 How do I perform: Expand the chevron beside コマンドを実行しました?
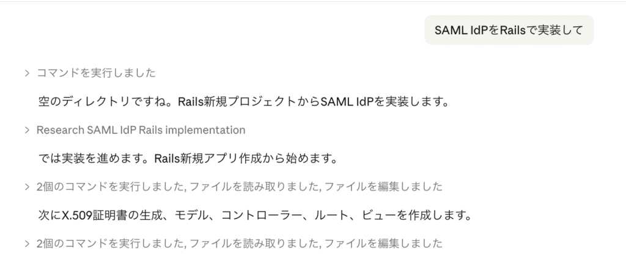pyautogui.click(x=28, y=73)
